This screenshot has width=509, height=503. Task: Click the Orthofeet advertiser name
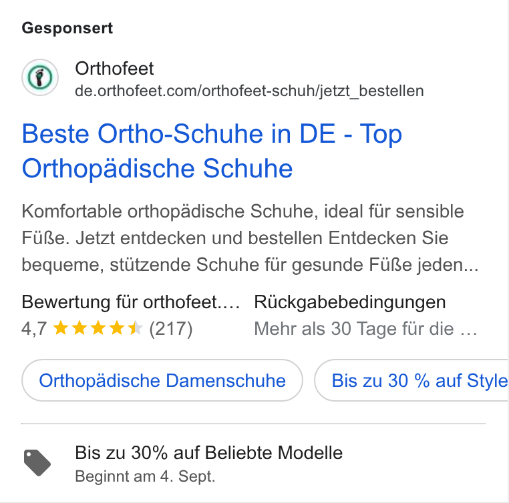[114, 69]
